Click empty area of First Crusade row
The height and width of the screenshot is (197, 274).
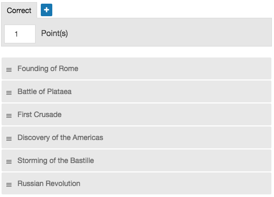coord(166,114)
